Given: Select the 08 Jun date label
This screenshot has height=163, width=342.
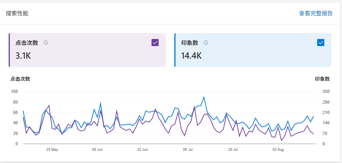Looking at the screenshot, I should 97,150.
